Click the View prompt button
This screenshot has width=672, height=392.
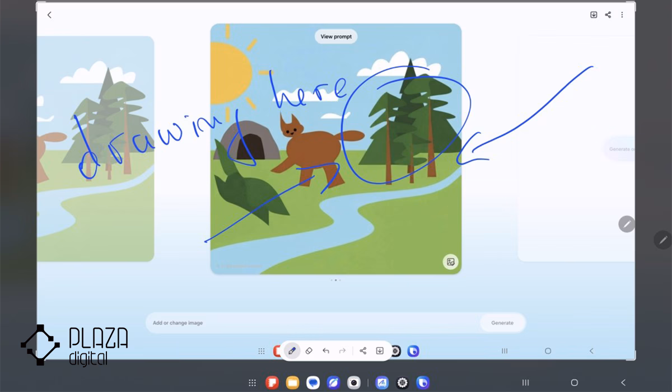coord(336,36)
